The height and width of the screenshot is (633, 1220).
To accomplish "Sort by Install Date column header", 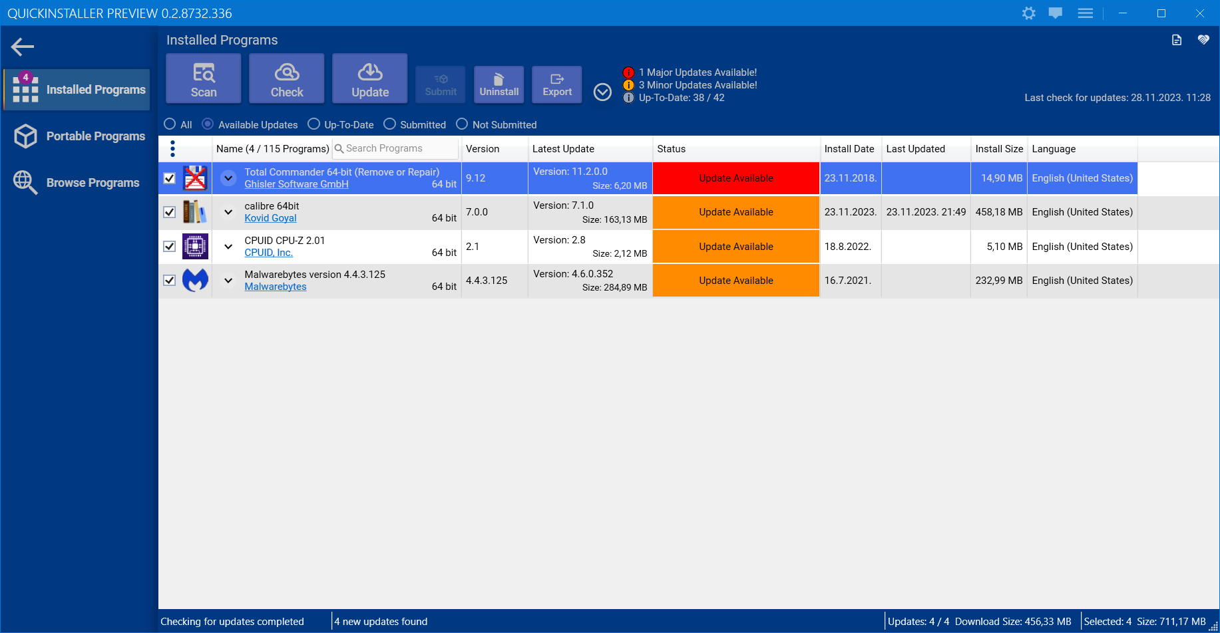I will (x=851, y=149).
